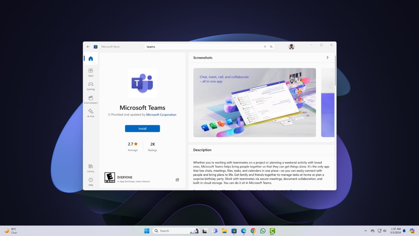The height and width of the screenshot is (236, 419).
Task: Open Help in the sidebar
Action: [x=91, y=182]
